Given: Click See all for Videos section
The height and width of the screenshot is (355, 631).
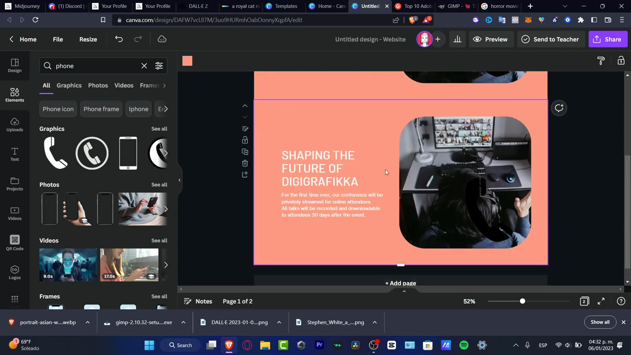Looking at the screenshot, I should [159, 241].
